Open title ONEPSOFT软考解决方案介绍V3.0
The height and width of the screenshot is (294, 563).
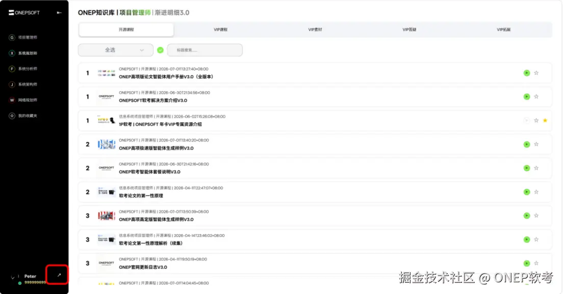coord(153,101)
